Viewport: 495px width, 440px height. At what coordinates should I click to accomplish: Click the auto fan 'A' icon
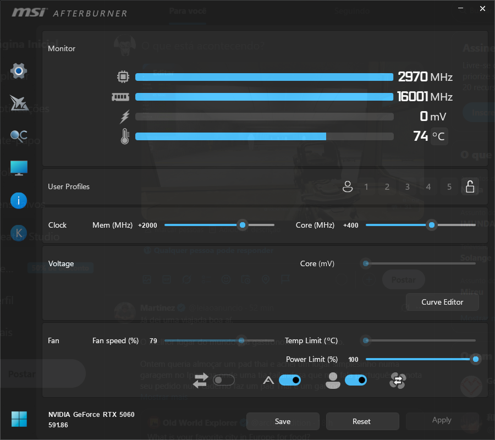point(268,380)
